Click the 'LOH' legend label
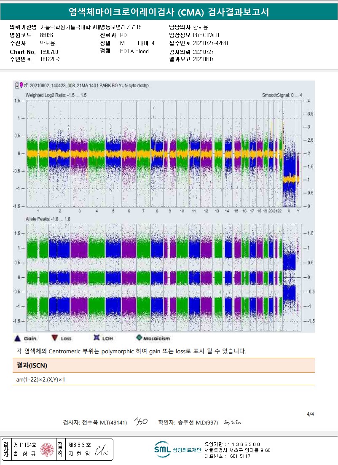 [107, 339]
